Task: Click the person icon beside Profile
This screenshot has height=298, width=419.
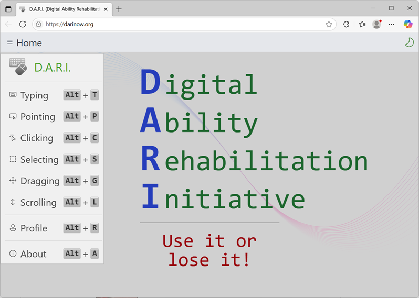Action: pos(13,228)
